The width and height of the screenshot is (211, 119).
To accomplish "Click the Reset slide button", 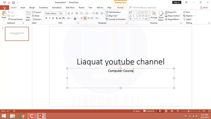I will (36, 16).
